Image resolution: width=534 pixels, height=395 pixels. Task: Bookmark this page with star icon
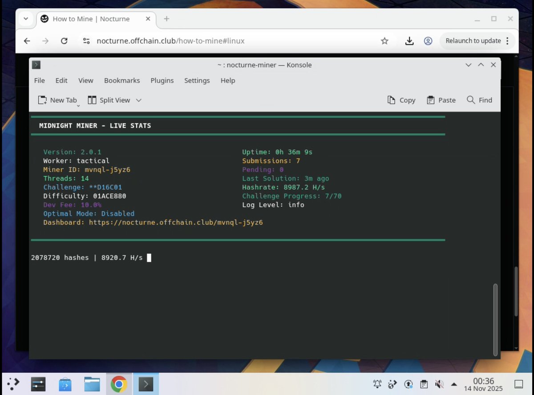(x=384, y=41)
